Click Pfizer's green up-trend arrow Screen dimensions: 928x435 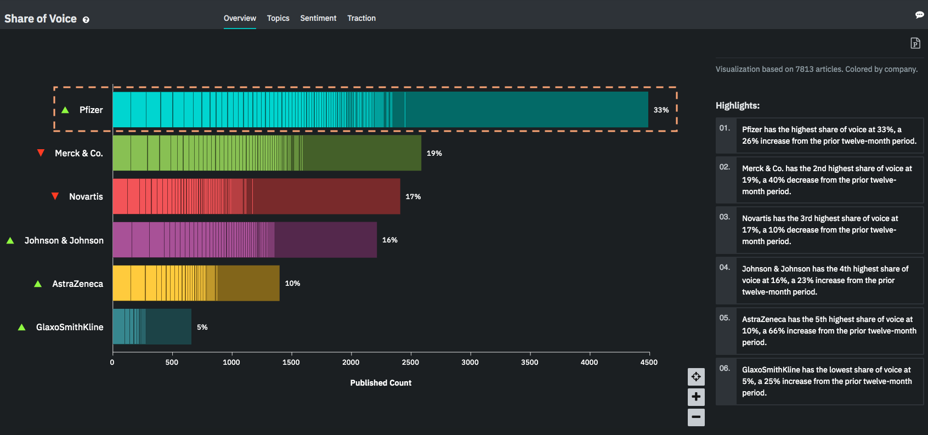tap(65, 110)
